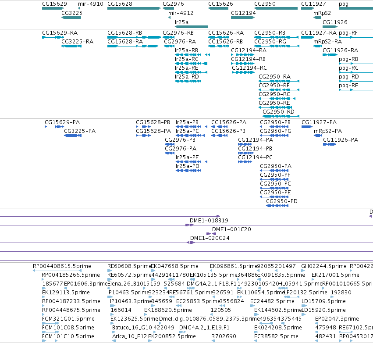Viewport: 373px width, 343px height.
Task: Open the Ir25a-RE transcript
Action: click(x=187, y=68)
